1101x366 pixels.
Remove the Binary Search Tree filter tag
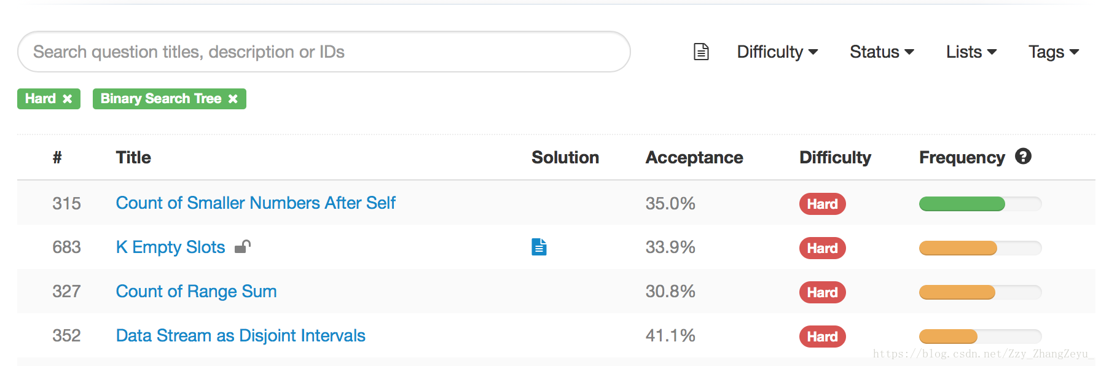click(233, 99)
